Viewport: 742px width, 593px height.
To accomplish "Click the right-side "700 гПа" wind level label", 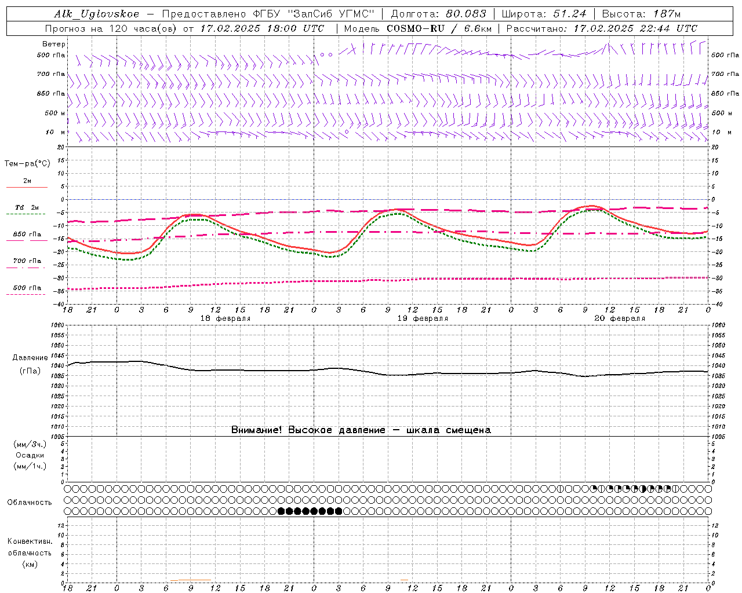I will 725,74.
